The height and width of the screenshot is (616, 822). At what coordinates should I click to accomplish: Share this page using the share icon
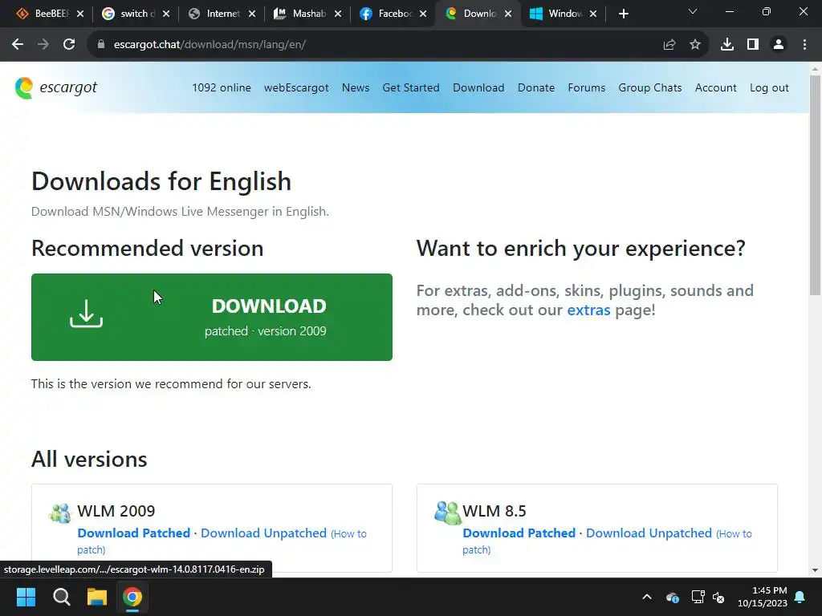point(669,45)
